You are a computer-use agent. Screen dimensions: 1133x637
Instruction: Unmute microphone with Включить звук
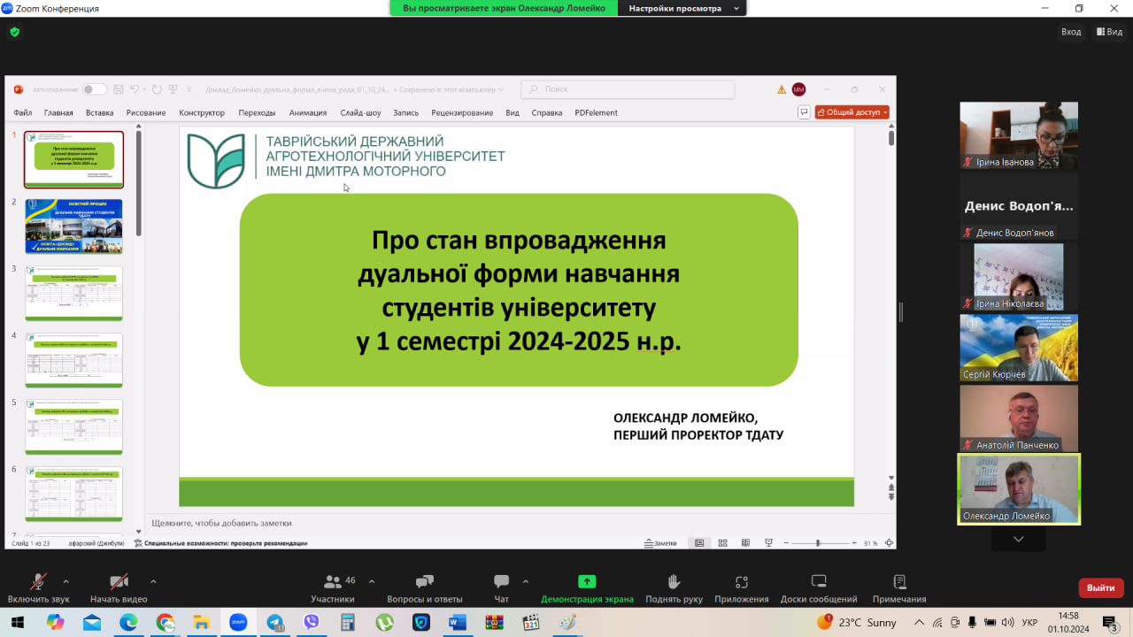pyautogui.click(x=38, y=588)
